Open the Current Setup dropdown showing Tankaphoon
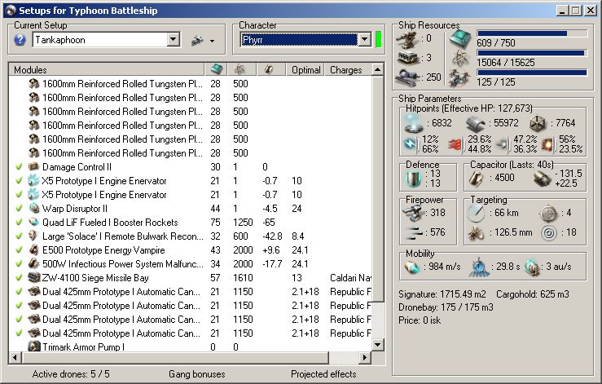Viewport: 602px width, 384px height. tap(173, 40)
